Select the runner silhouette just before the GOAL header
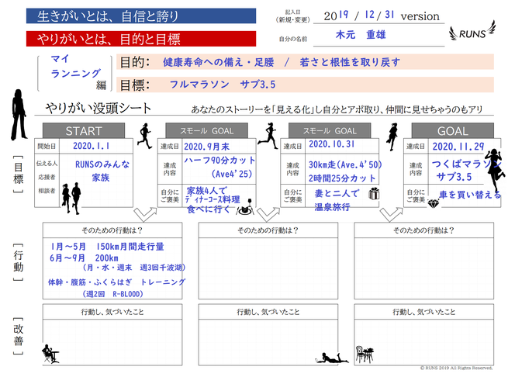Image resolution: width=515 pixels, height=377 pixels. pyautogui.click(x=392, y=137)
